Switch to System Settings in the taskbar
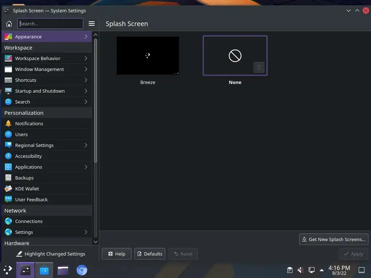The height and width of the screenshot is (278, 371). (x=25, y=270)
